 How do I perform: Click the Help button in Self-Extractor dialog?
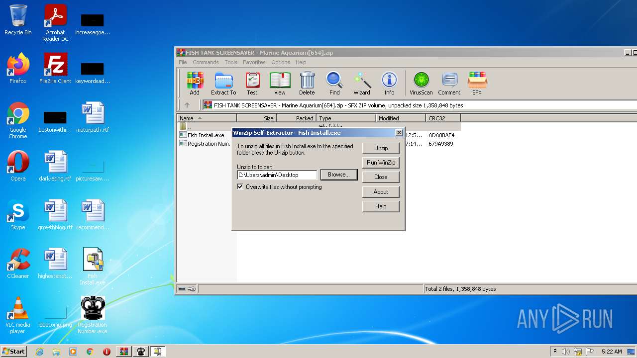tap(381, 206)
